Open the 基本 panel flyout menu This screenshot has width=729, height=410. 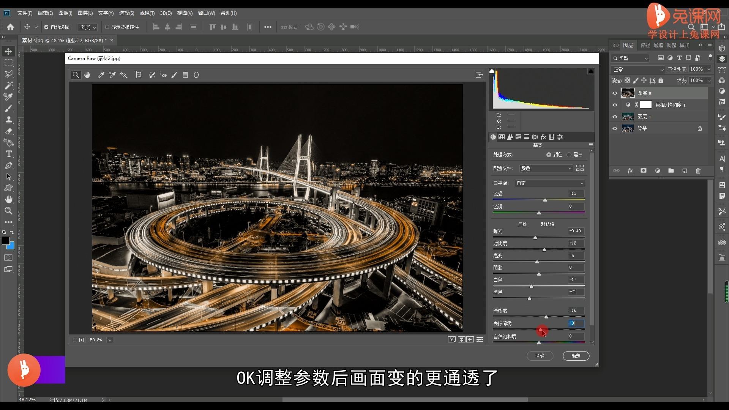(591, 145)
